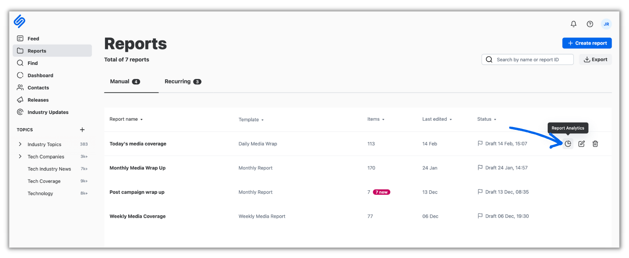Viewport: 629px width, 258px height.
Task: Switch to the Recurring tab
Action: click(183, 81)
